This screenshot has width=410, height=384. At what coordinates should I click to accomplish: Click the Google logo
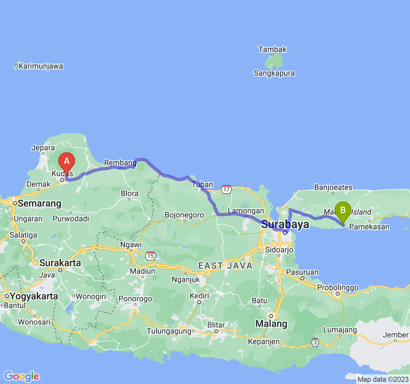tap(21, 376)
